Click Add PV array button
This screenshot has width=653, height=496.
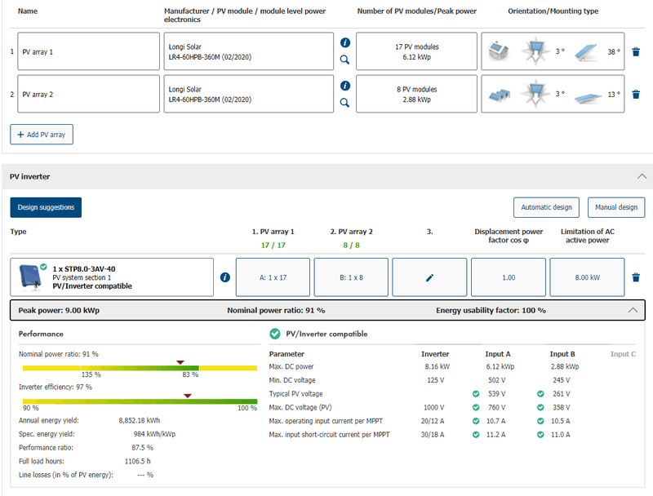[x=42, y=134]
